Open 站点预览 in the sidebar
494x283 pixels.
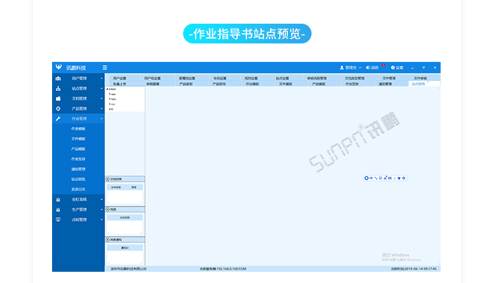click(78, 179)
